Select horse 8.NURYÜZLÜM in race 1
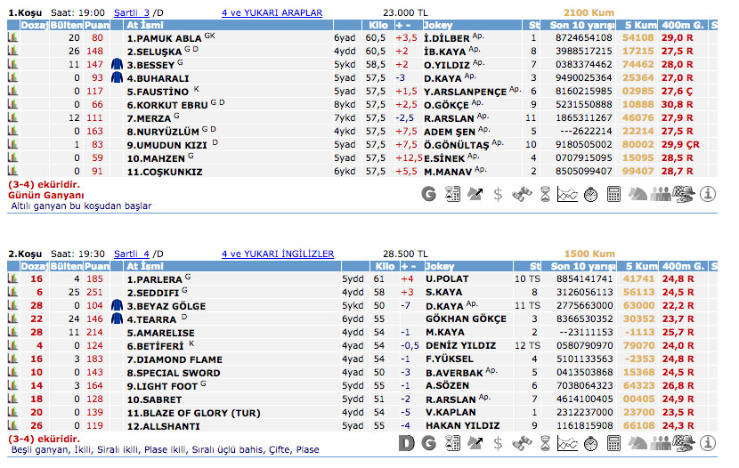The image size is (739, 468). [163, 131]
